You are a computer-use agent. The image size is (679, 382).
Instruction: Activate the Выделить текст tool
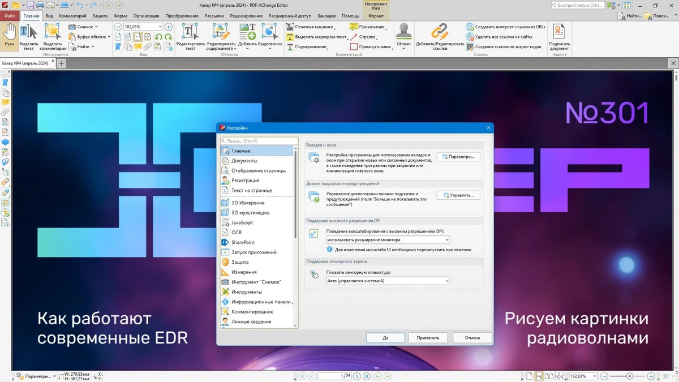point(28,37)
